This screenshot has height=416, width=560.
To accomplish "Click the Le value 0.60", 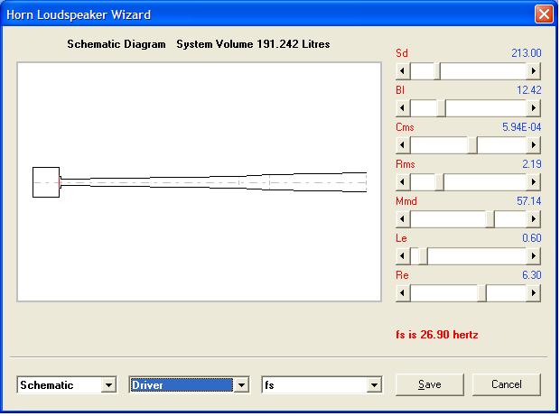I will tap(532, 238).
